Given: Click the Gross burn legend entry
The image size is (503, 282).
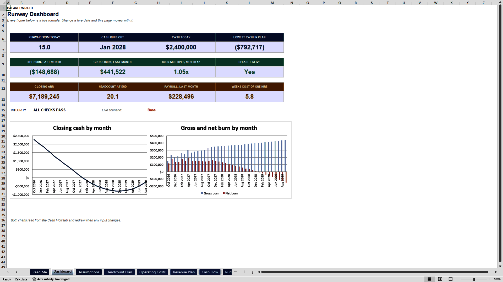Looking at the screenshot, I should [210, 193].
